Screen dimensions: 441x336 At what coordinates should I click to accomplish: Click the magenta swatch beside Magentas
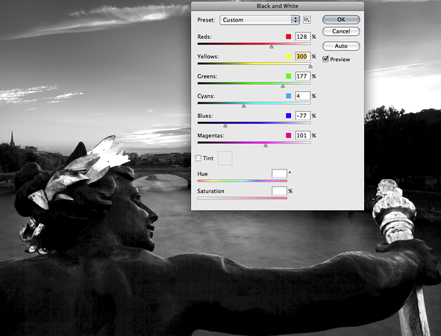tap(288, 135)
